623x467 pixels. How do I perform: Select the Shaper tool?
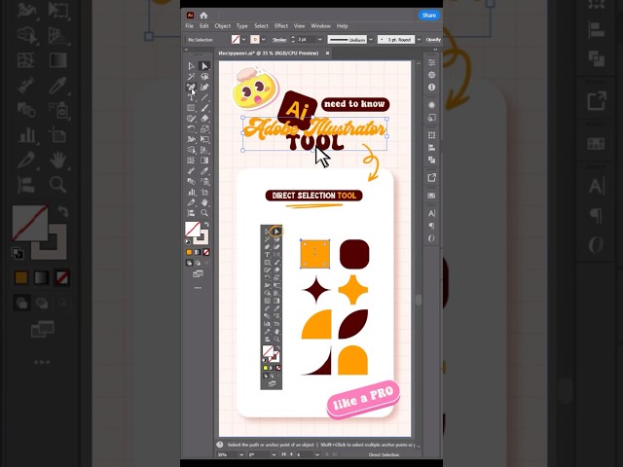tap(191, 119)
